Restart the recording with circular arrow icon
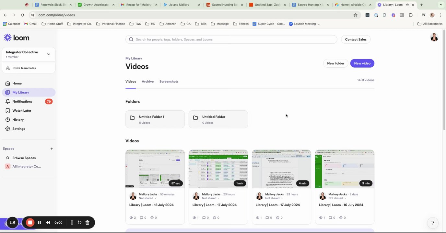Image resolution: width=446 pixels, height=233 pixels. (80, 223)
